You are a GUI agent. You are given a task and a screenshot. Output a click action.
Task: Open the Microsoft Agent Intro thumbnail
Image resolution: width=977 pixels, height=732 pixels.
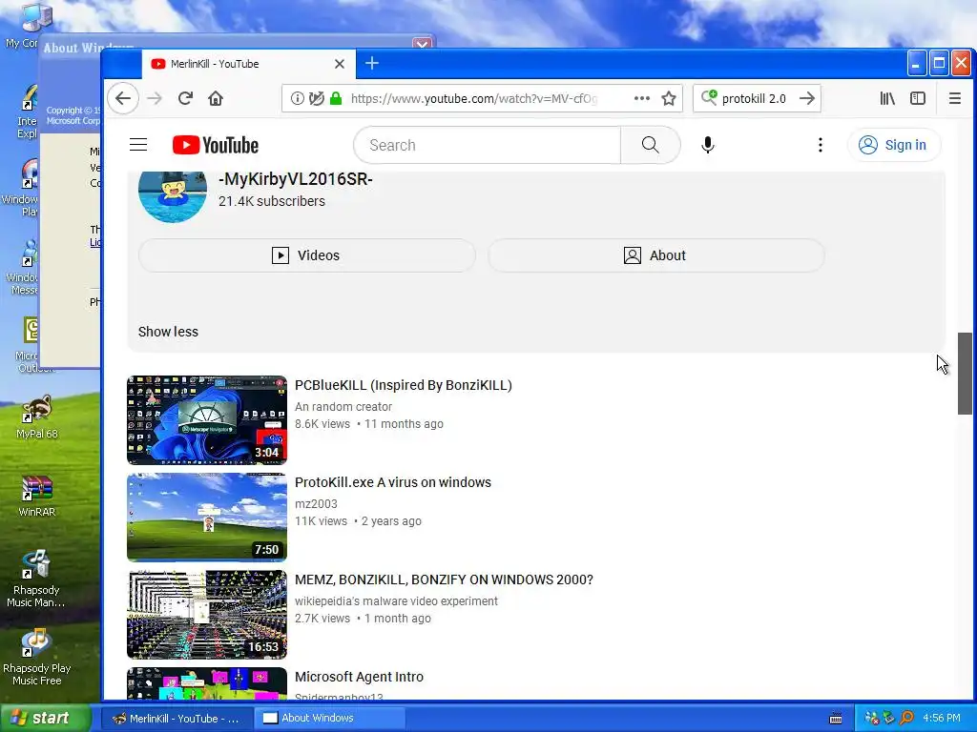click(207, 683)
